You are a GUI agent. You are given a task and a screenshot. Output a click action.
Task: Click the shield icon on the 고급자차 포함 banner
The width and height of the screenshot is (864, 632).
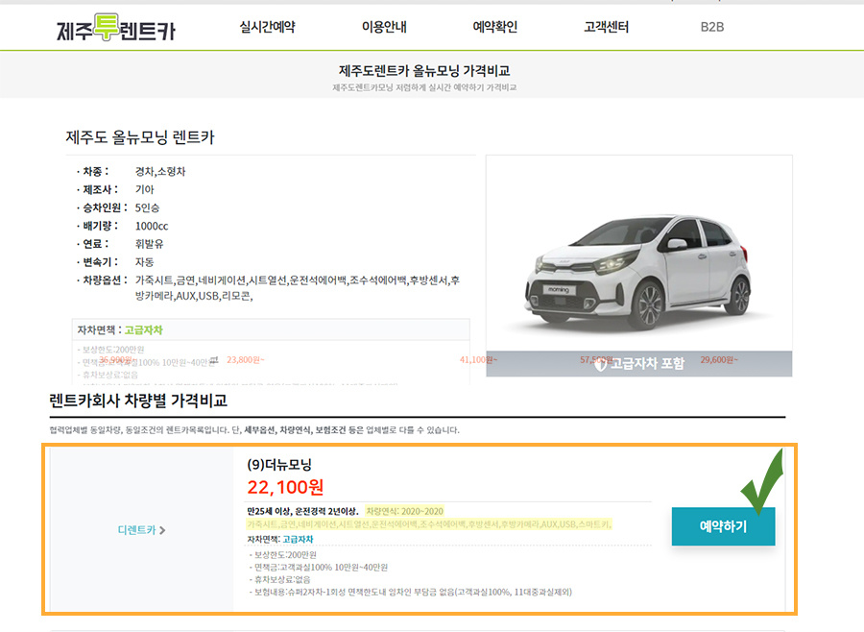click(600, 364)
